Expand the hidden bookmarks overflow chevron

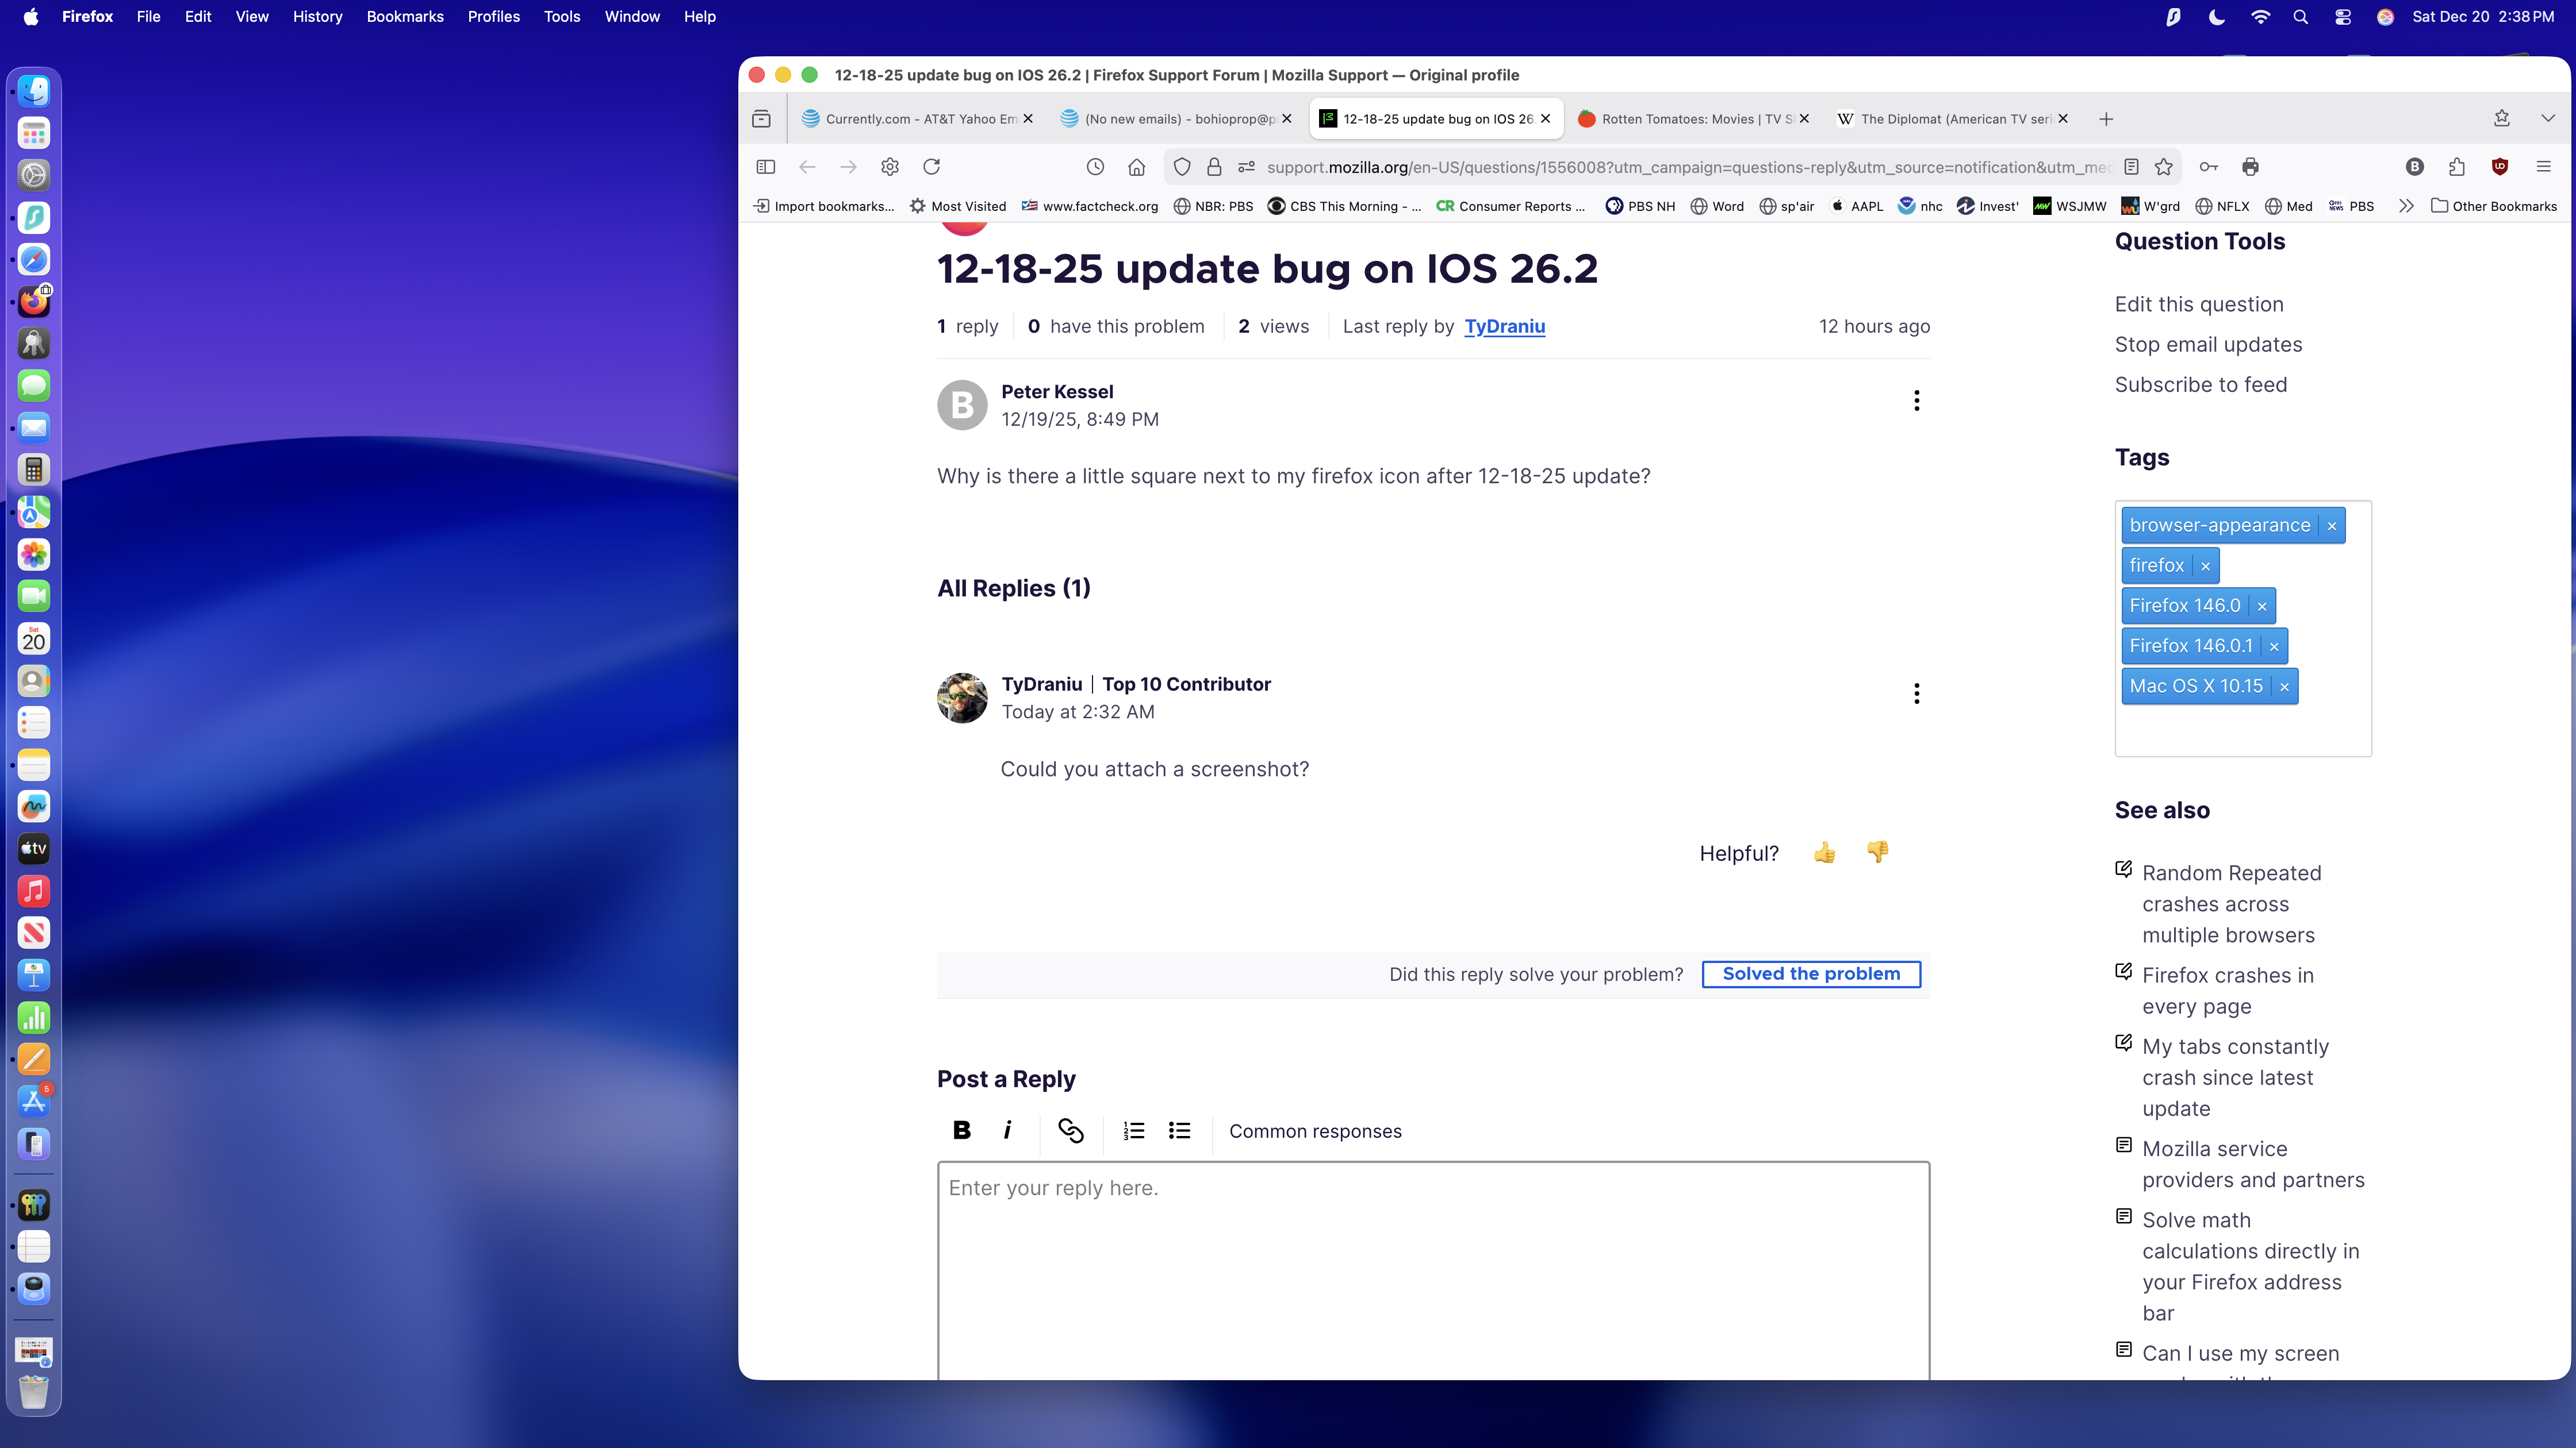[2406, 206]
